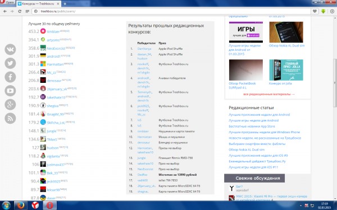Click the heart bookmark icon in address bar
337x210 pixels.
pyautogui.click(x=315, y=11)
